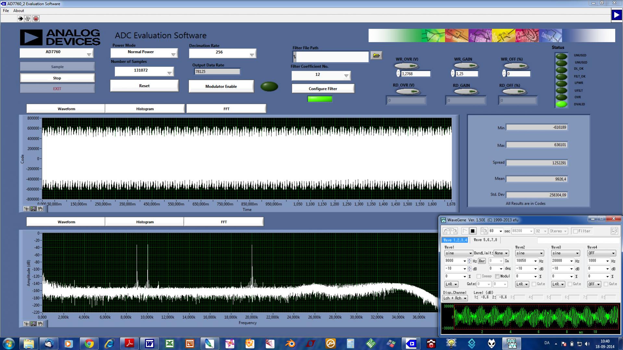Image resolution: width=623 pixels, height=350 pixels.
Task: Click the Run arrow in the LabVIEW toolbar
Action: click(20, 19)
